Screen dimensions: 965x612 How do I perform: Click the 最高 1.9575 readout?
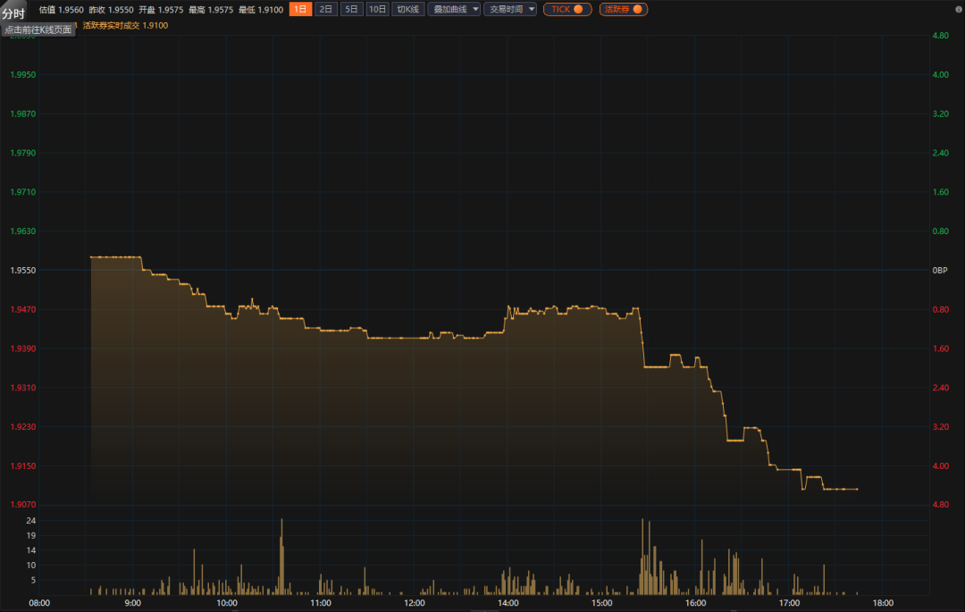[x=211, y=9]
